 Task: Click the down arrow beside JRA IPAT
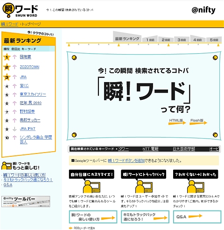click(14, 129)
